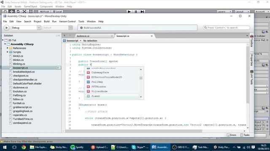This screenshot has width=270, height=151.
Task: Open Unity GameObject menu
Action: tap(30, 7)
